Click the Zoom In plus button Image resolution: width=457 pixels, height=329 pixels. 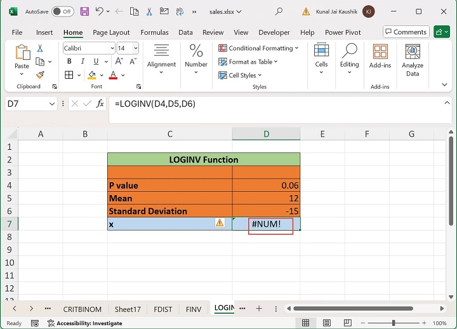[424, 323]
